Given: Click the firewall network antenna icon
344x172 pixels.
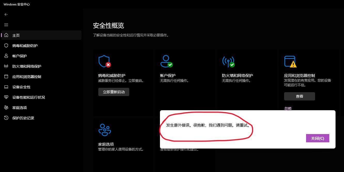Looking at the screenshot, I should pyautogui.click(x=228, y=61).
